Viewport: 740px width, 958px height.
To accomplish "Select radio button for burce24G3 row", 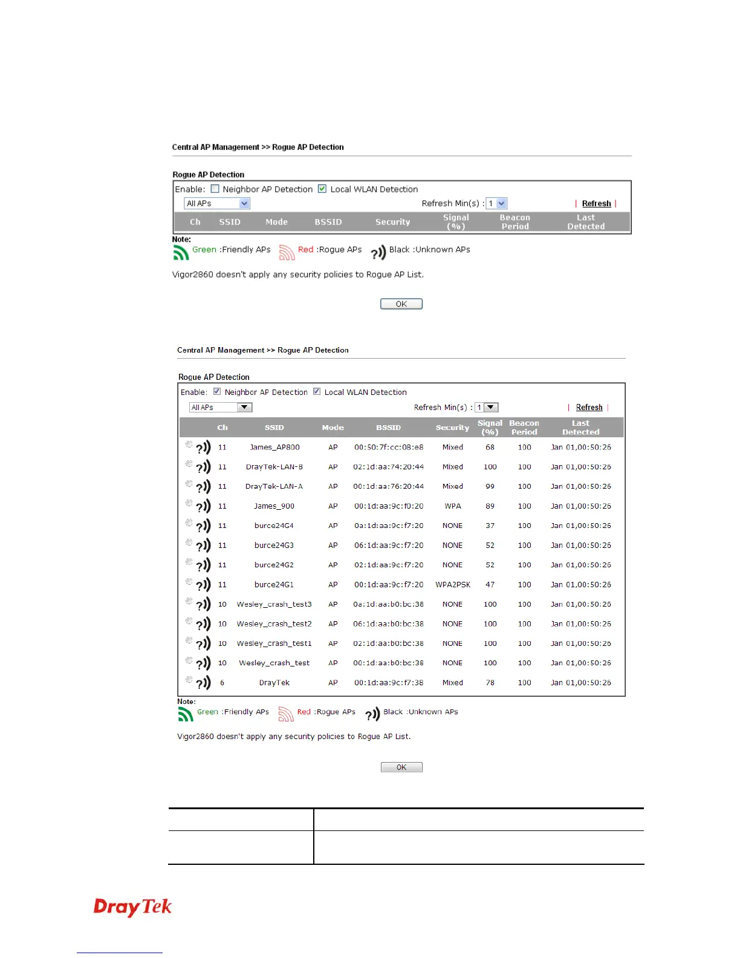I will pyautogui.click(x=189, y=542).
